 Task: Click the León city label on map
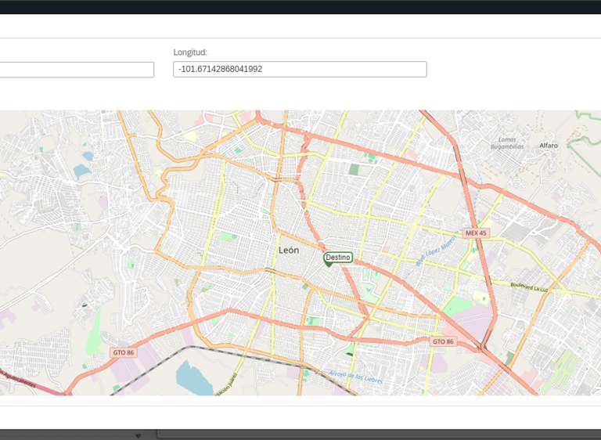289,250
